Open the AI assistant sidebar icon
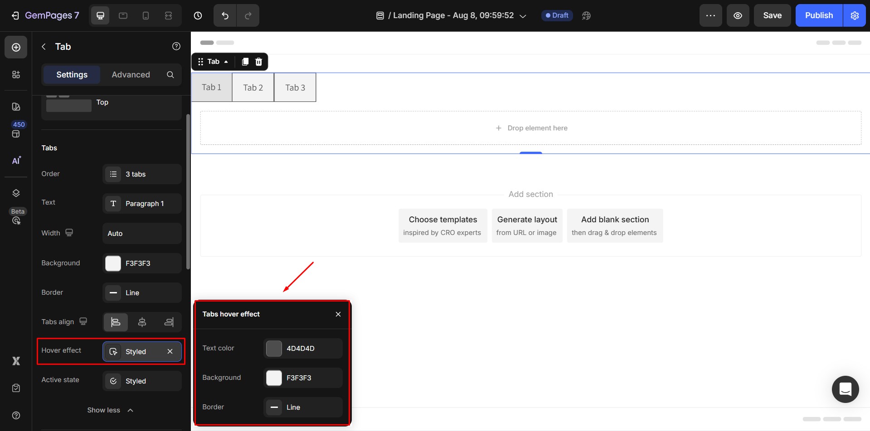 tap(16, 161)
